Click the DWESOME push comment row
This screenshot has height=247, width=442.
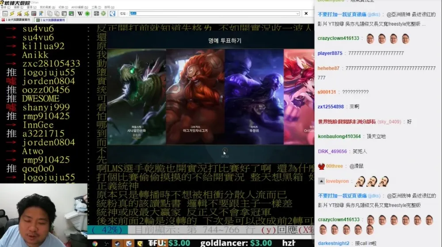(157, 99)
